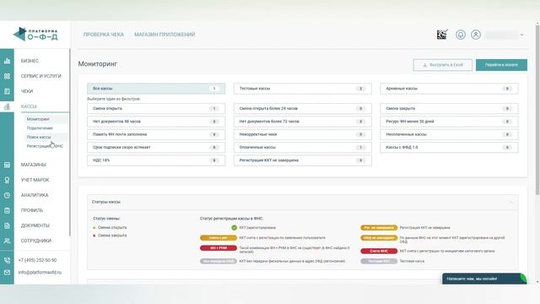
Task: Click the Платформа ОФД logo
Action: point(35,34)
